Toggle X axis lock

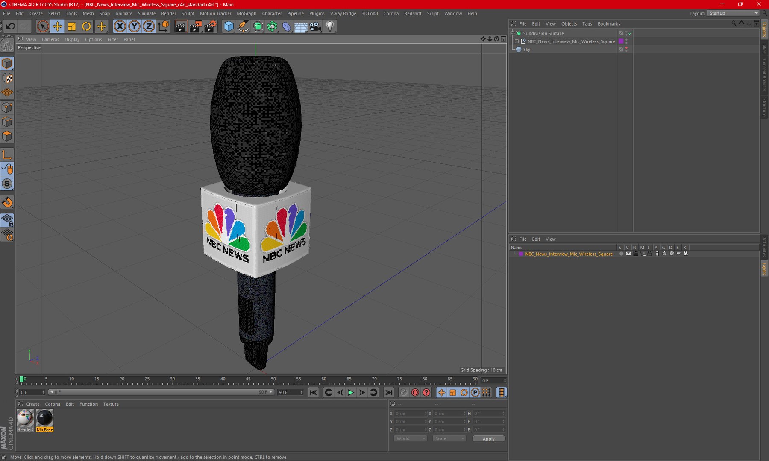(120, 26)
